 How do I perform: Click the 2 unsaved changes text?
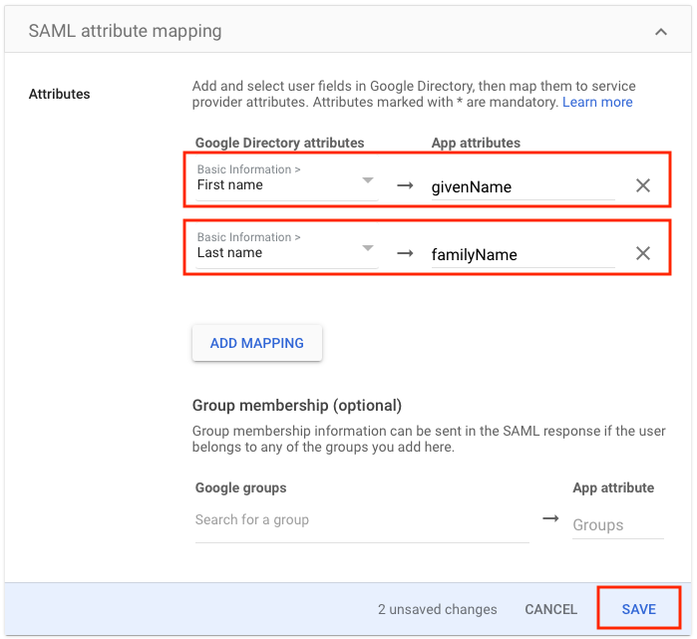(x=438, y=609)
